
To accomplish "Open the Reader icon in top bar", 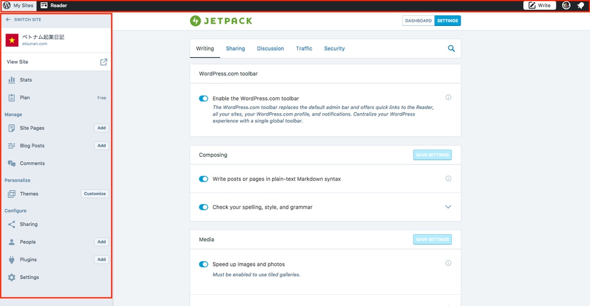I will (44, 5).
